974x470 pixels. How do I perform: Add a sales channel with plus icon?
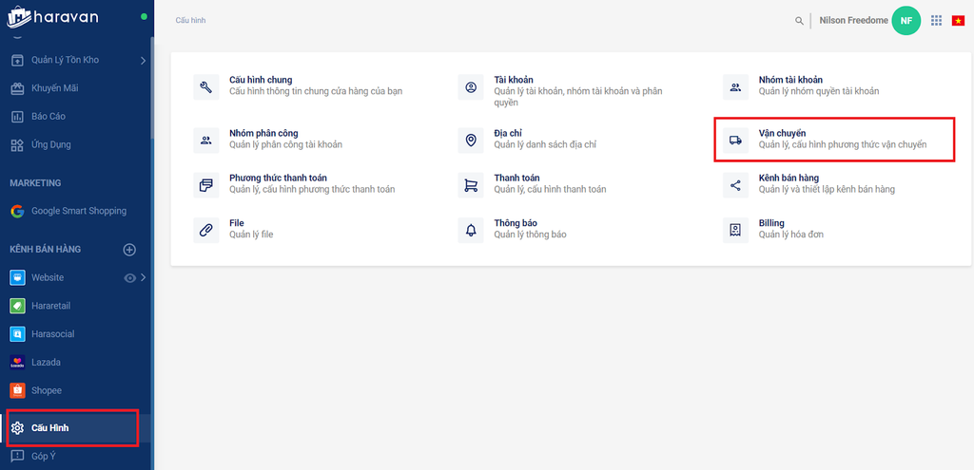tap(129, 250)
